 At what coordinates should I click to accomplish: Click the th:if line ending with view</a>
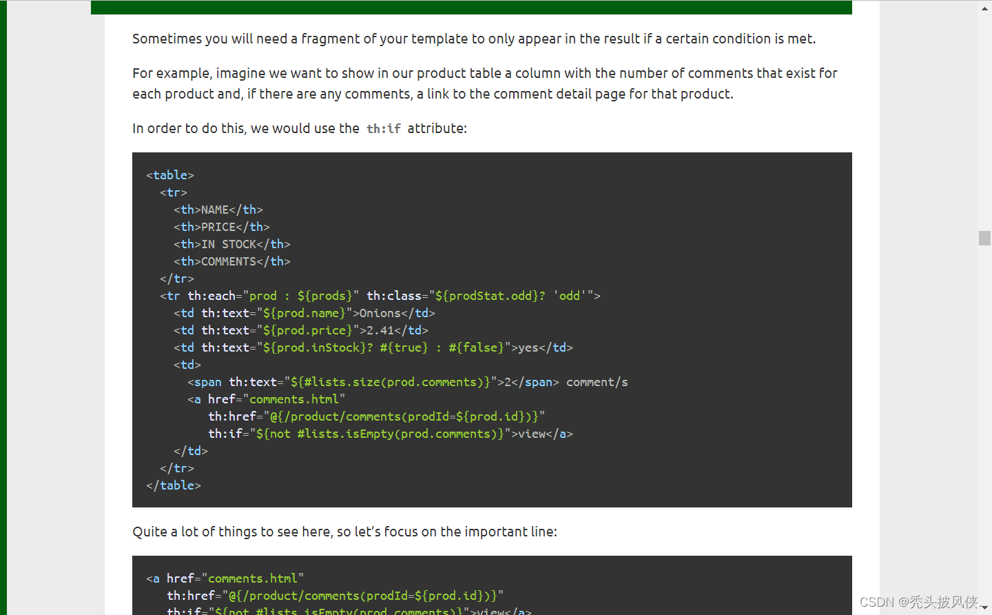pyautogui.click(x=391, y=434)
